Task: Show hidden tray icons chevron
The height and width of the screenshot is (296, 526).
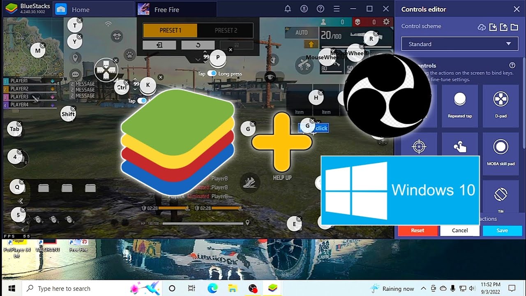Action: [424, 288]
